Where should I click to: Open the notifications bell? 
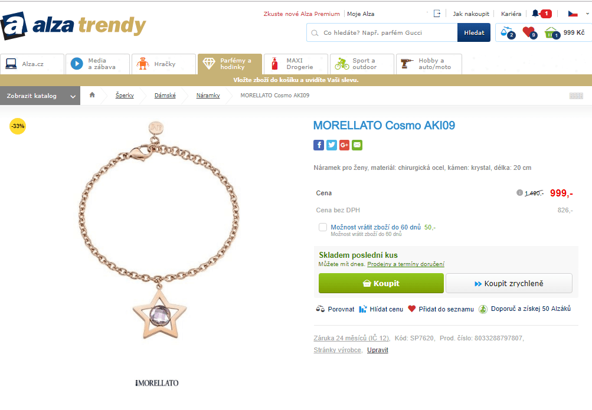click(535, 14)
